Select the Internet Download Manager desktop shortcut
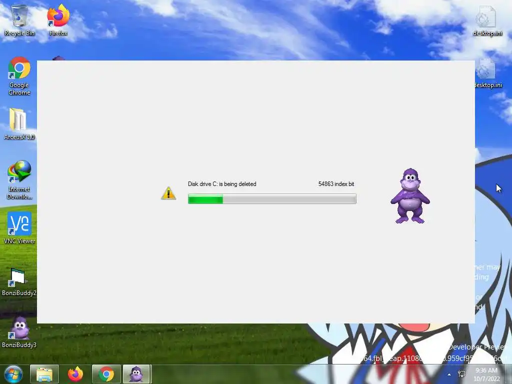 [19, 180]
